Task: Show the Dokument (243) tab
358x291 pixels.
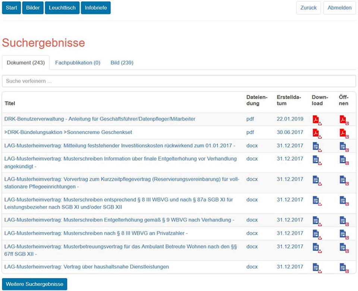Action: (x=24, y=63)
